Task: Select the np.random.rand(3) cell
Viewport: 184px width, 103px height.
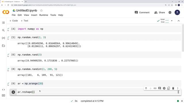Action: pos(96,55)
